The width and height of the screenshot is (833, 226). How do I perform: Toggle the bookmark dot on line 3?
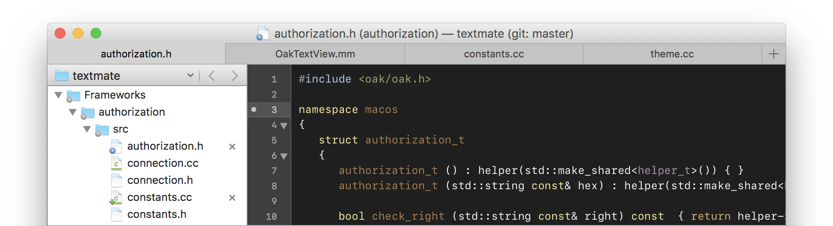click(254, 109)
